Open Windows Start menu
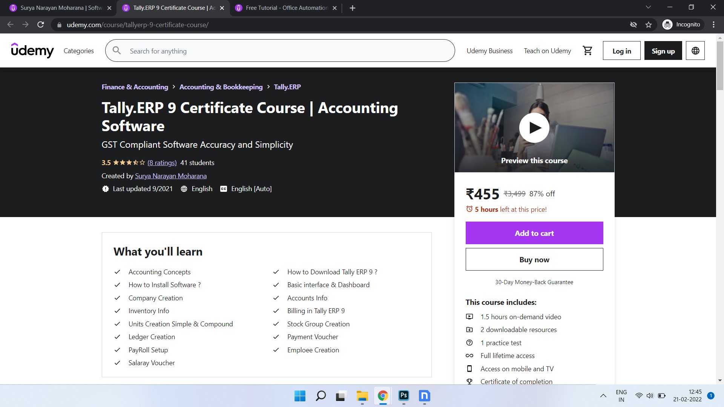The image size is (724, 407). coord(300,396)
